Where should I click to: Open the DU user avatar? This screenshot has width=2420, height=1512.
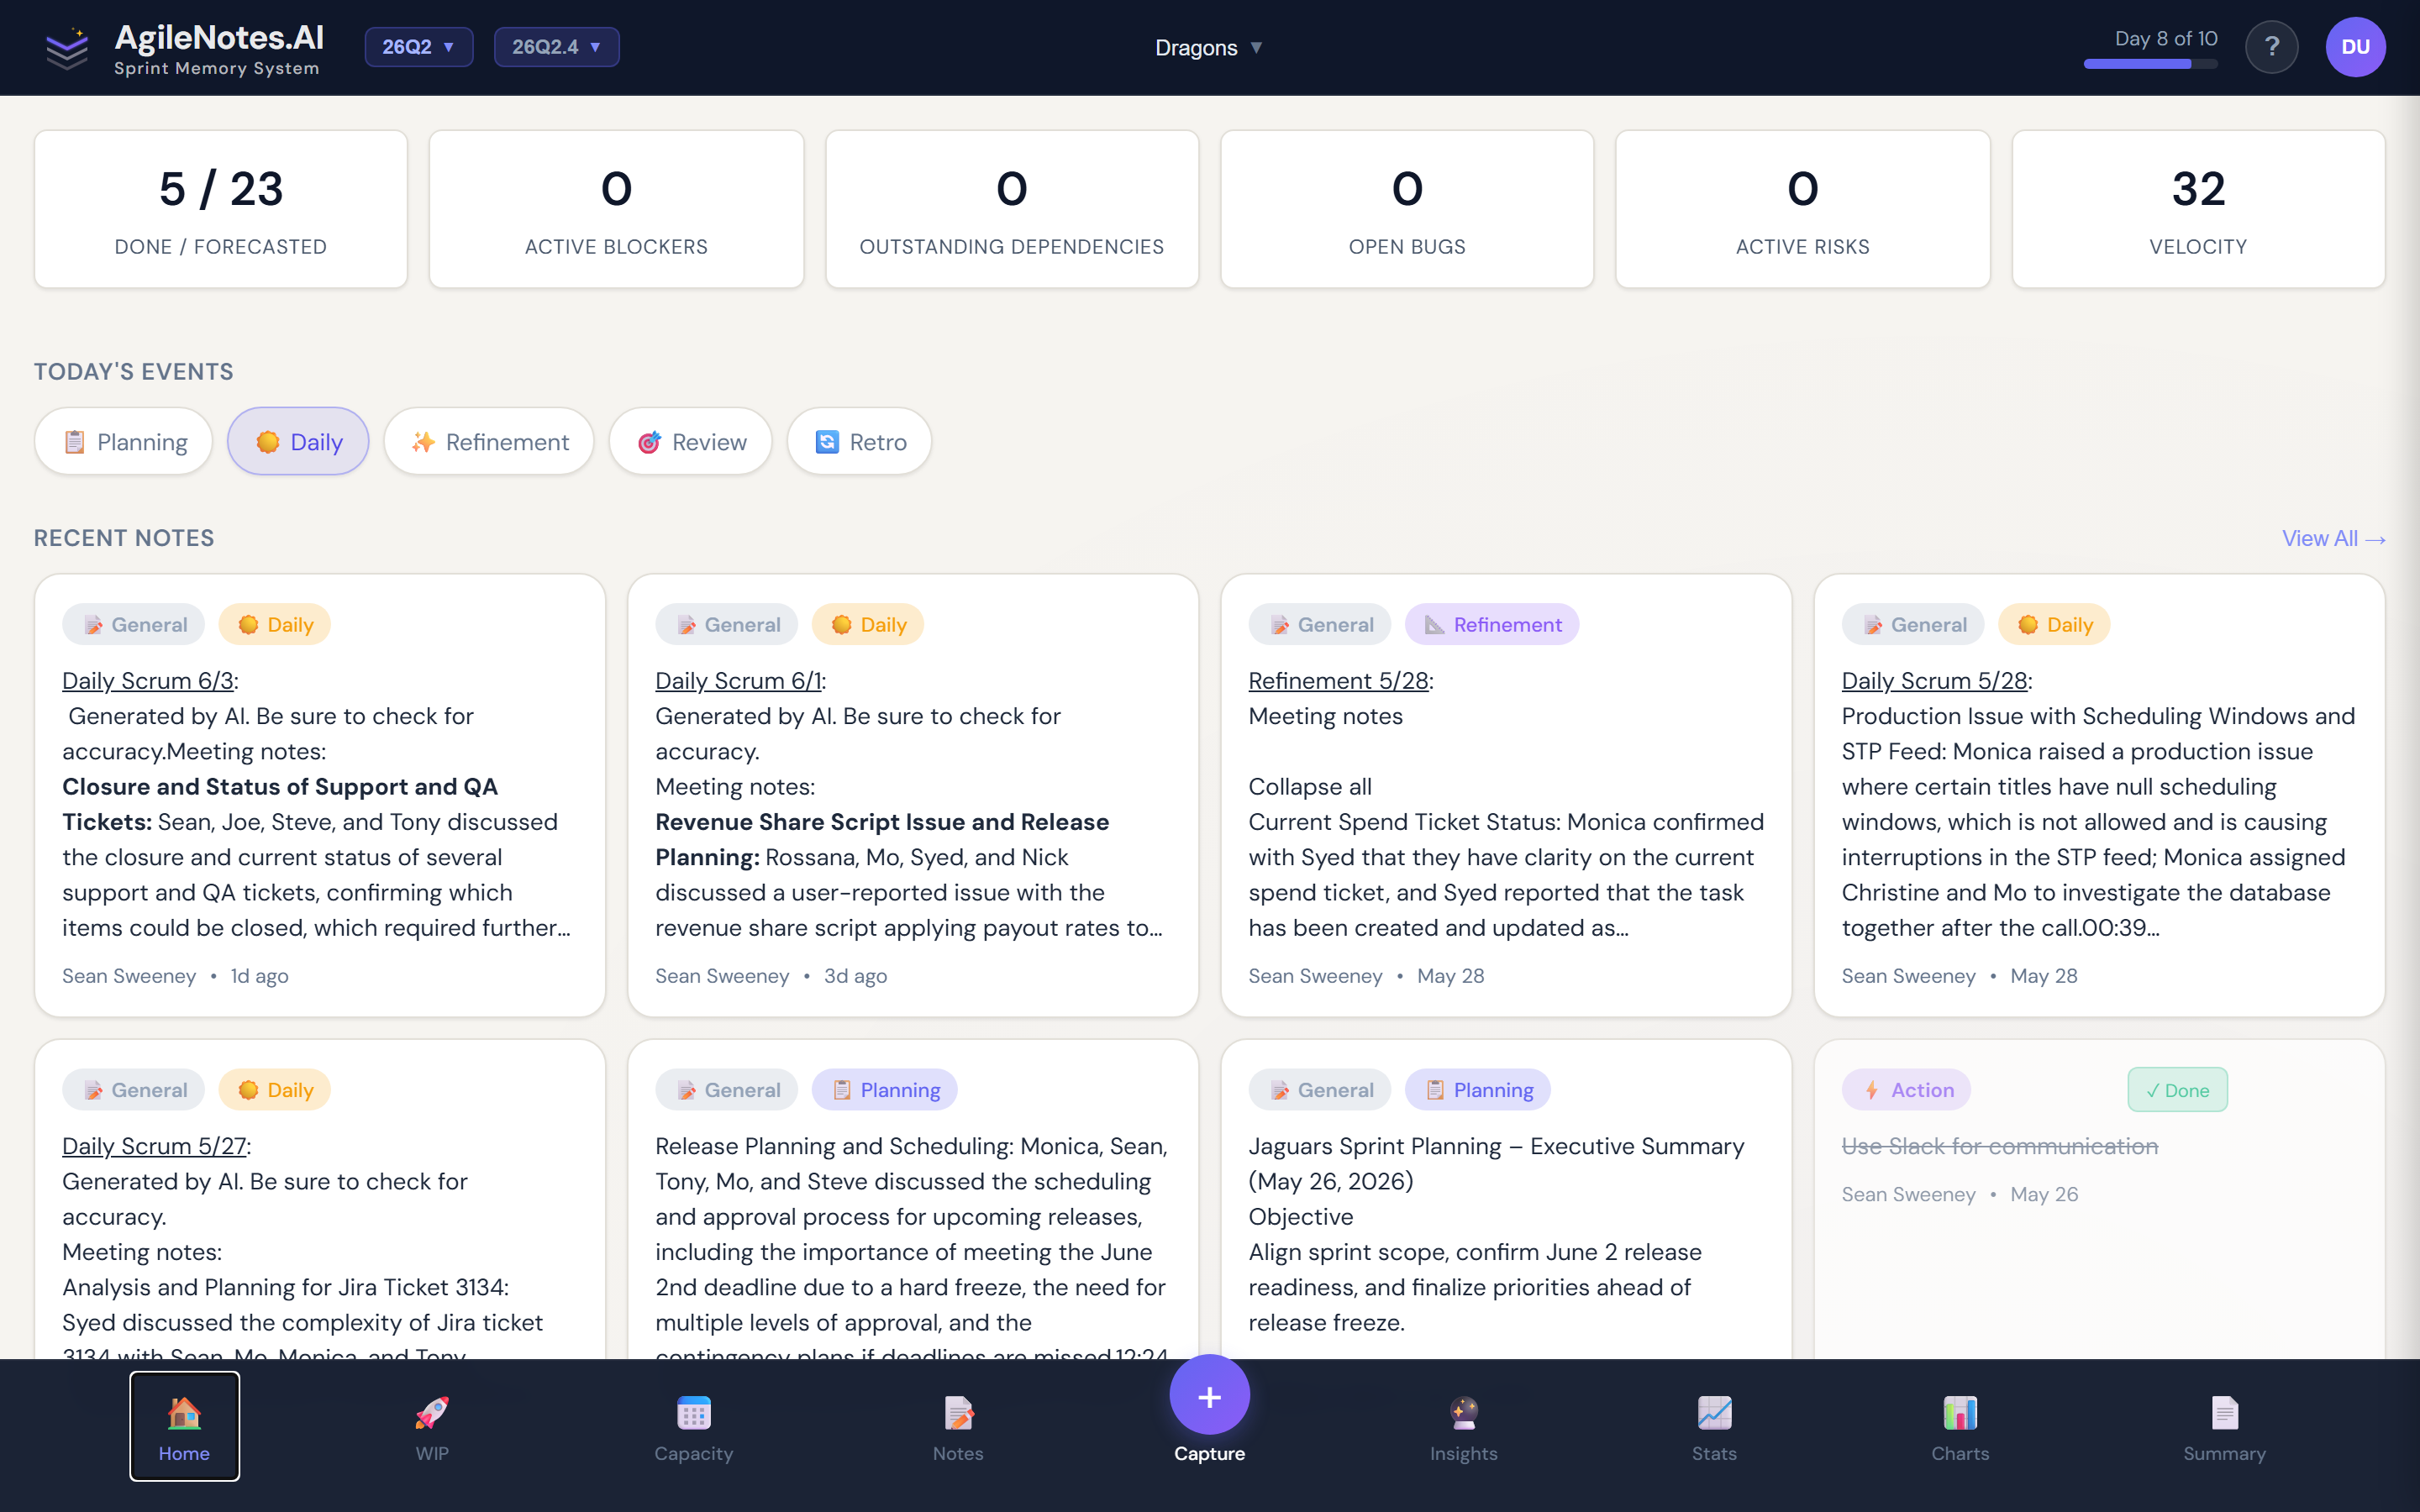coord(2355,47)
